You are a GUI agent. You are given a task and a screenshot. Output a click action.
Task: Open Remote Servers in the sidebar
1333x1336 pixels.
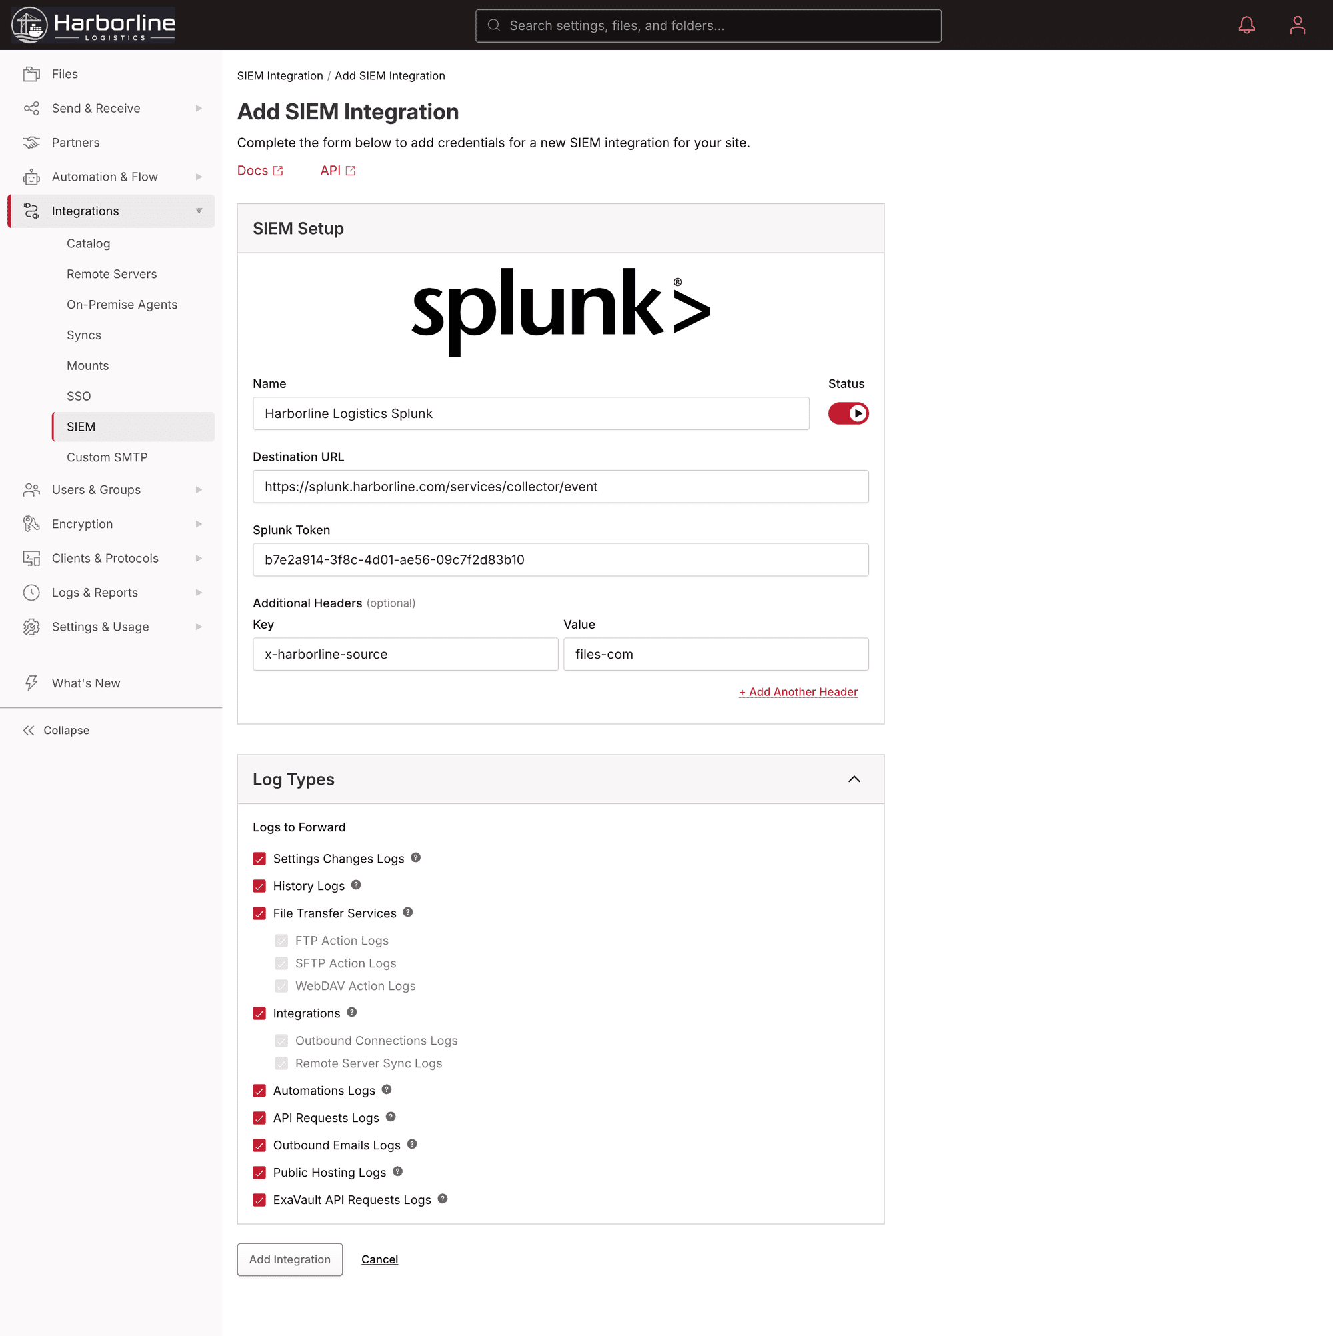coord(111,274)
